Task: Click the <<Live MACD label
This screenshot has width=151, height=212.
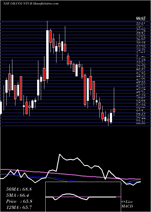Action: pos(127,204)
